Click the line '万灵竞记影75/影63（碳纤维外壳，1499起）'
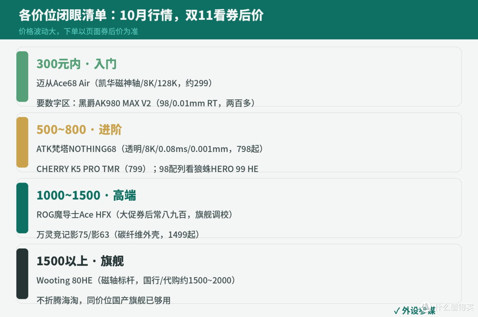 (x=118, y=235)
